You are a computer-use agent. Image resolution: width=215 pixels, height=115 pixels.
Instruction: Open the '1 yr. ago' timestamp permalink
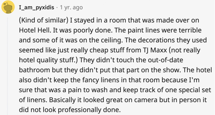pyautogui.click(x=71, y=7)
